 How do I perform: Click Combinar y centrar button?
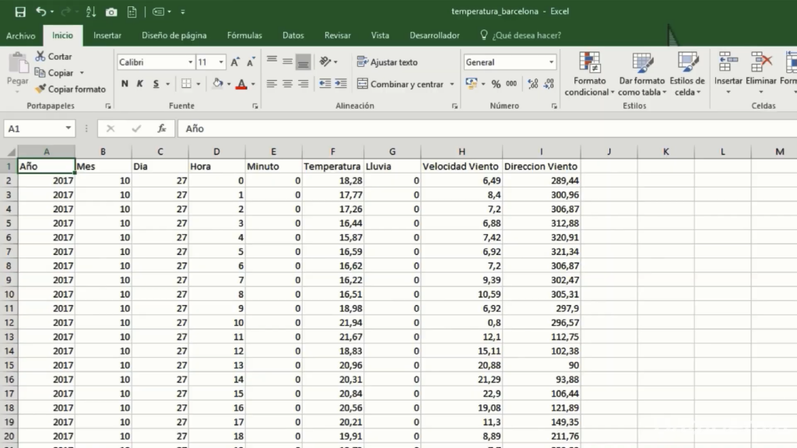coord(400,84)
